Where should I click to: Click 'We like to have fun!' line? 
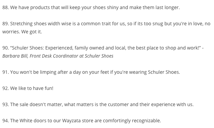coord(32,88)
